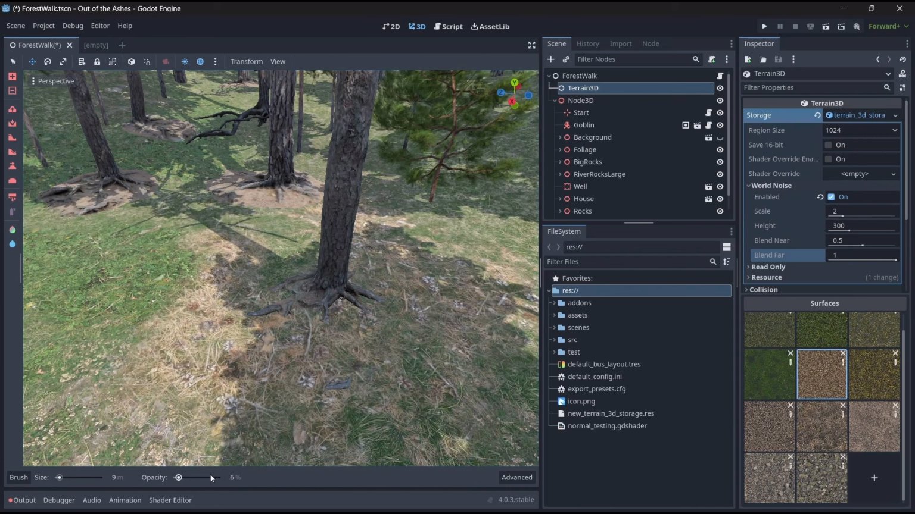Open the Shader Editor bottom panel
The height and width of the screenshot is (514, 915).
tap(170, 500)
